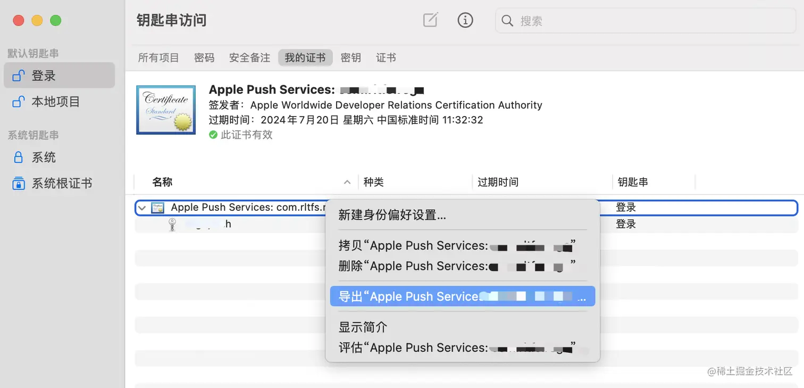Select the 登录 keychain in sidebar

[59, 76]
